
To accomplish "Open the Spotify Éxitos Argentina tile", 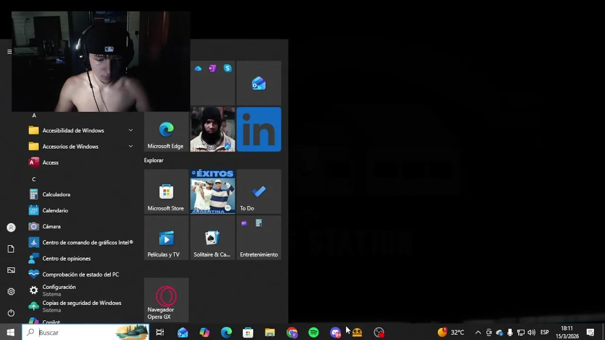I will coord(213,192).
